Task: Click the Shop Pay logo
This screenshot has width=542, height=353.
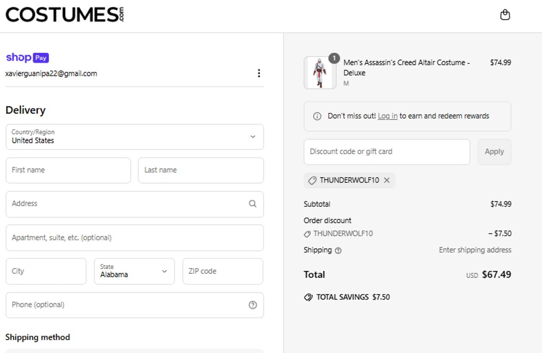Action: [27, 58]
